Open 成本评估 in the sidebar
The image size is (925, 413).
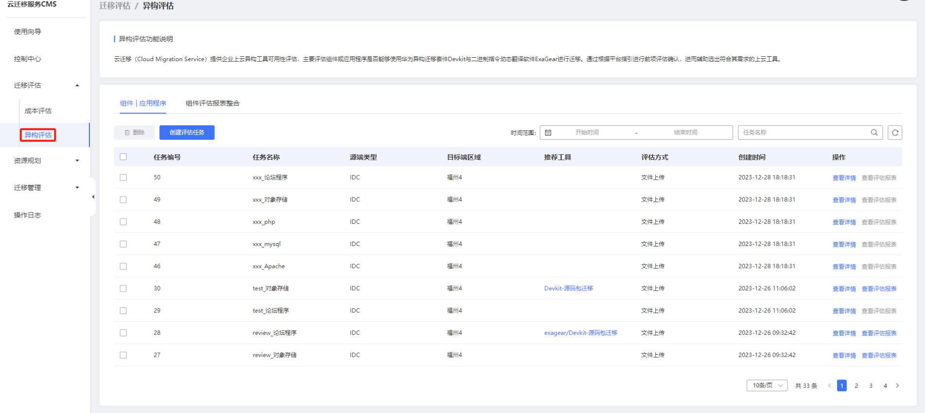point(38,111)
